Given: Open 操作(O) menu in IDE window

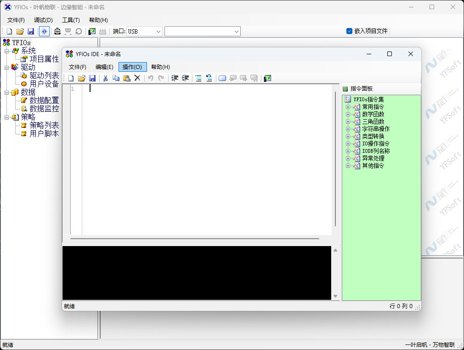Looking at the screenshot, I should (x=132, y=67).
